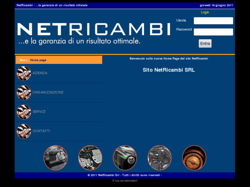Go to the CONTATTI menu item
Image resolution: width=250 pixels, height=187 pixels.
[41, 131]
